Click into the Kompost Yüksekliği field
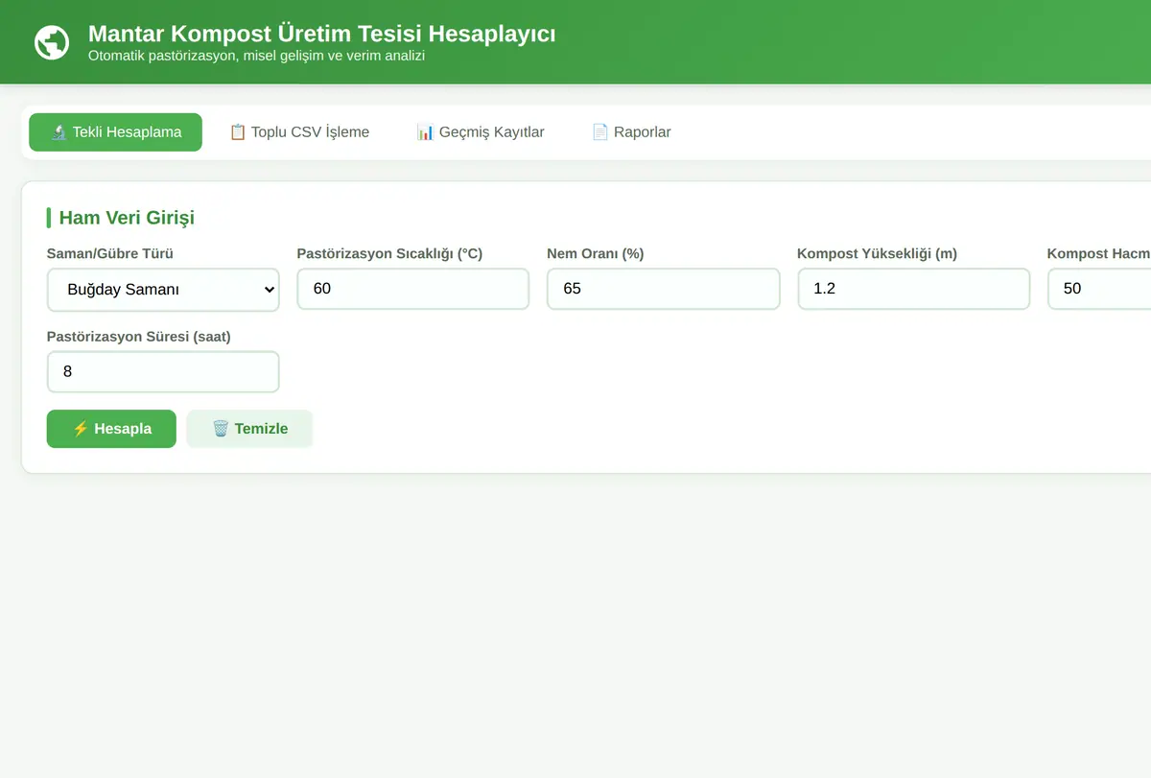 [914, 289]
